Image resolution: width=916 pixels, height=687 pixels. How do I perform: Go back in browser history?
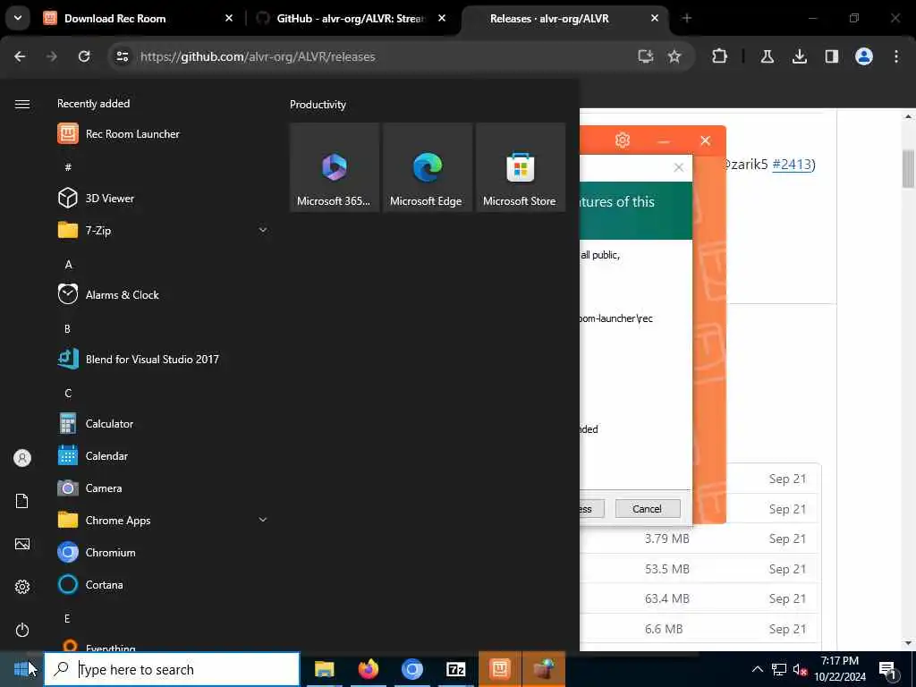pos(20,56)
